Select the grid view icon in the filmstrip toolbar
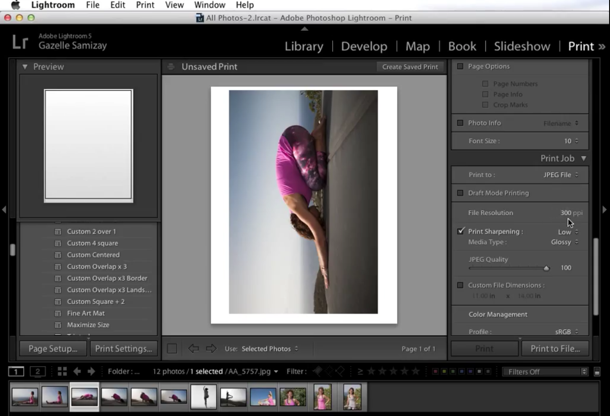 coord(62,371)
